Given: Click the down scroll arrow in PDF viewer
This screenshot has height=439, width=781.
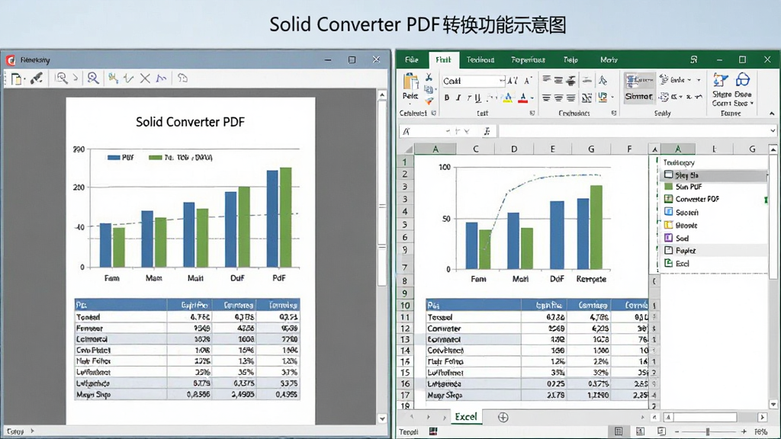Looking at the screenshot, I should (382, 418).
